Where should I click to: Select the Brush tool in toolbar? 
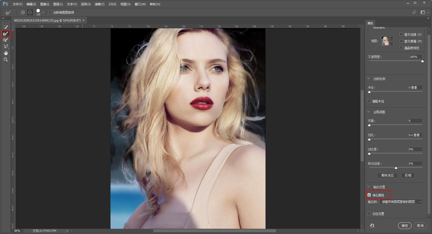[x=5, y=40]
